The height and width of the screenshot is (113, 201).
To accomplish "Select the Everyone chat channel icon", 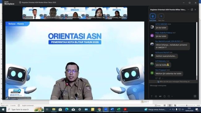I will 153,16.
